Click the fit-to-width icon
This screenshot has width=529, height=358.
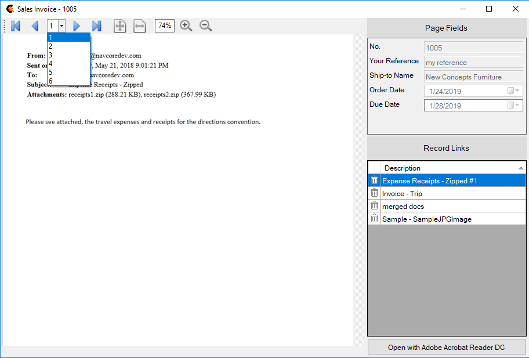pyautogui.click(x=139, y=26)
